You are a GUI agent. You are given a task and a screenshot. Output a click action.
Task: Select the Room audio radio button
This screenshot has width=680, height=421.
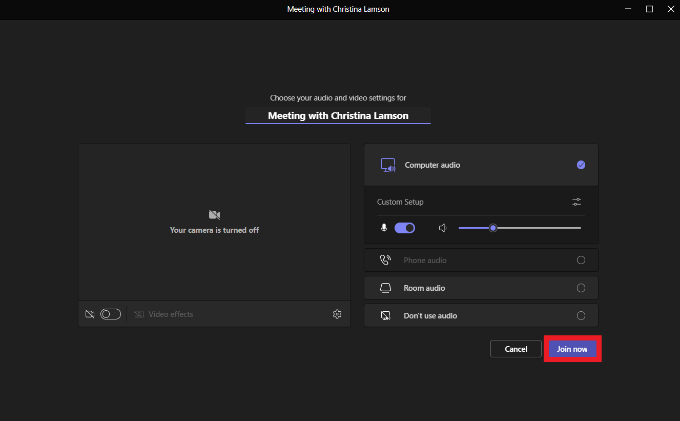[x=581, y=288]
